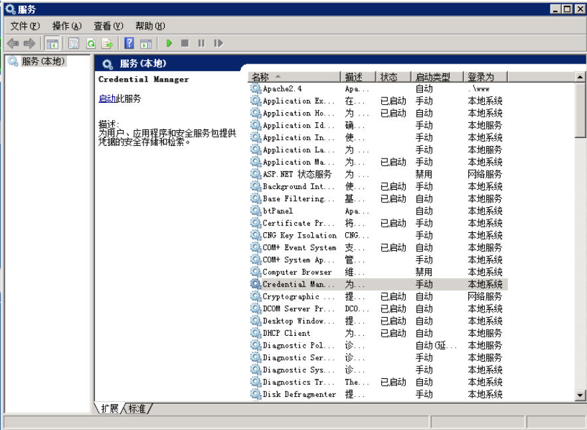Viewport: 587px width, 430px height.
Task: Toggle the Show/Hide Console Tree icon
Action: click(x=52, y=43)
